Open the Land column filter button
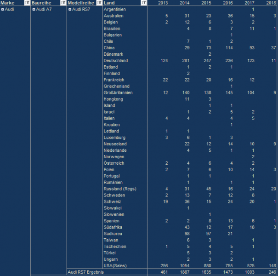 [144, 3]
